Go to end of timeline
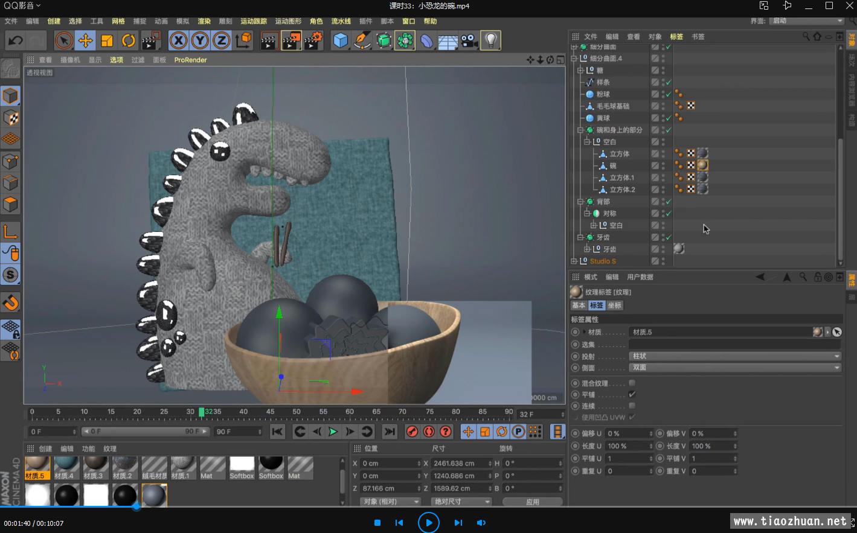Screen dimensions: 857x533 tap(390, 432)
